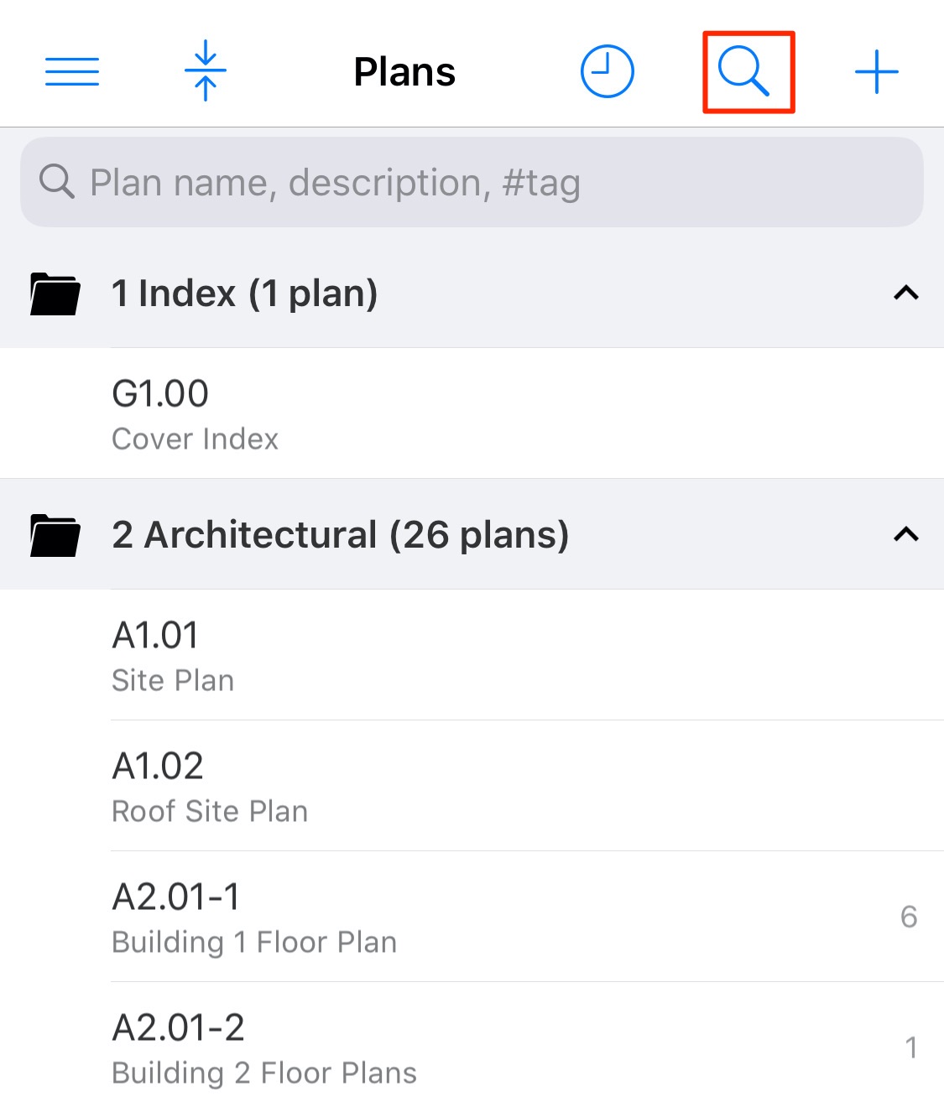Screen dimensions: 944x1102
Task: Open A2.01-1 Building 1 Floor Plan
Action: click(254, 917)
